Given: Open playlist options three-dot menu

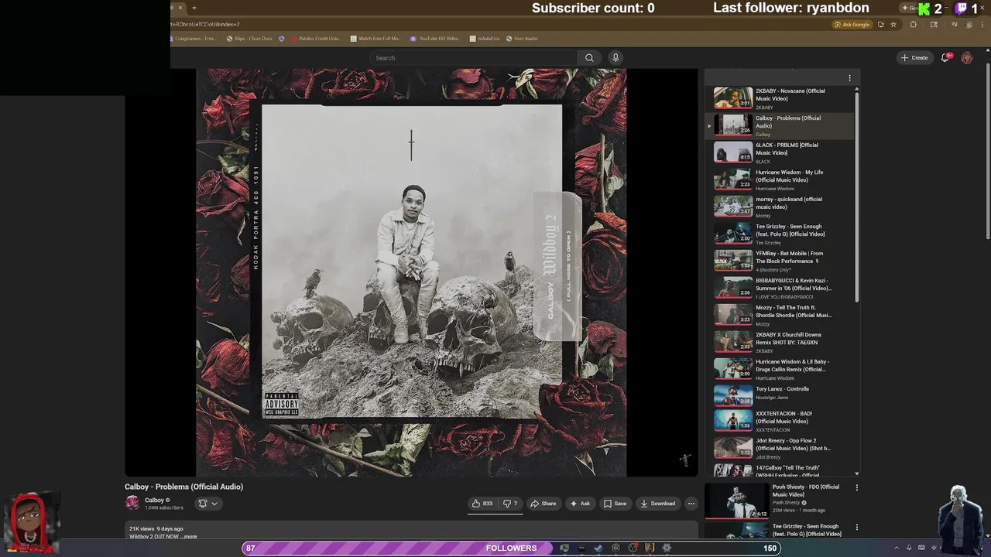Looking at the screenshot, I should [849, 78].
